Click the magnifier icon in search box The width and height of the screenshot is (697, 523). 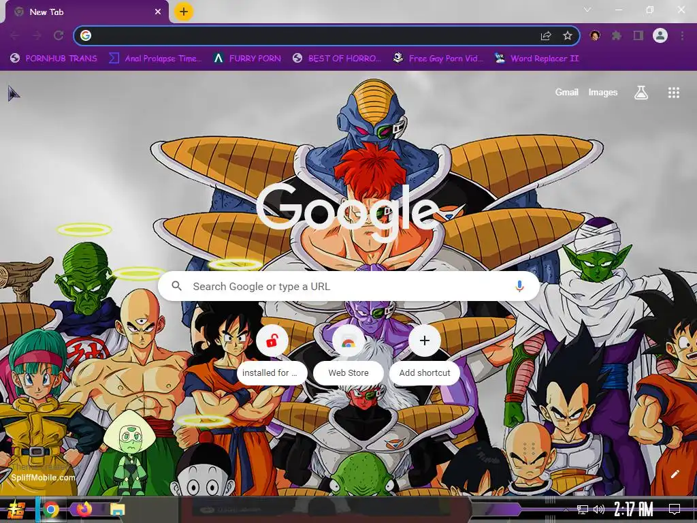[176, 286]
